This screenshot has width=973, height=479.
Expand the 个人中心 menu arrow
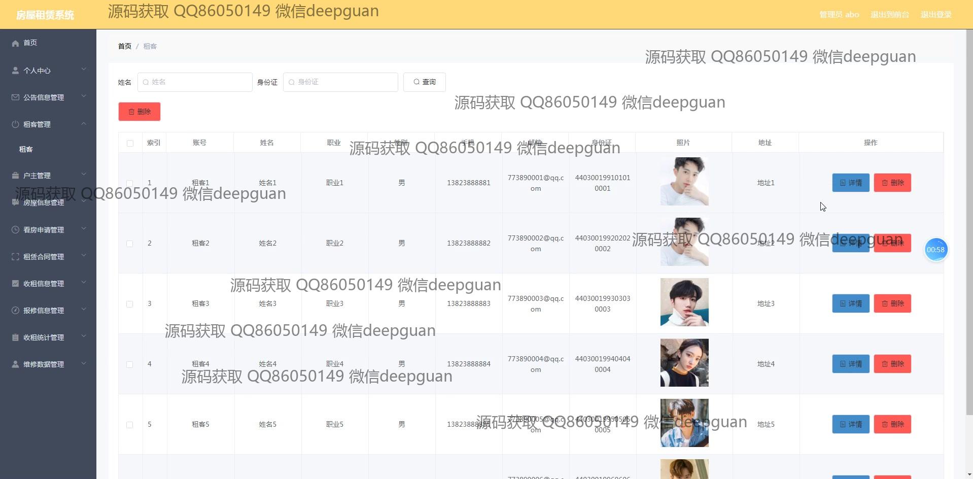(84, 70)
